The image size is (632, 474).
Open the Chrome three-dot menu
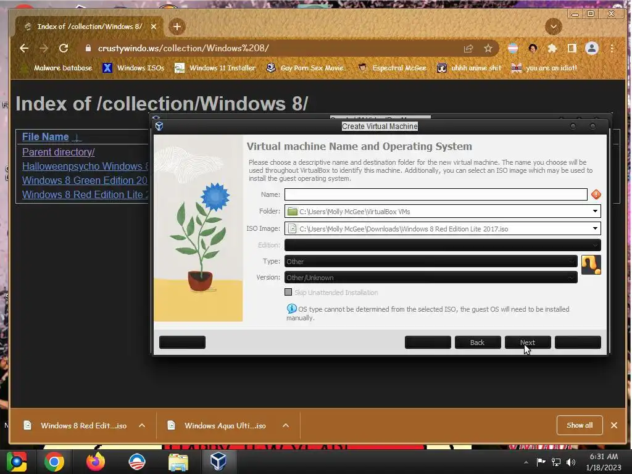pyautogui.click(x=612, y=48)
